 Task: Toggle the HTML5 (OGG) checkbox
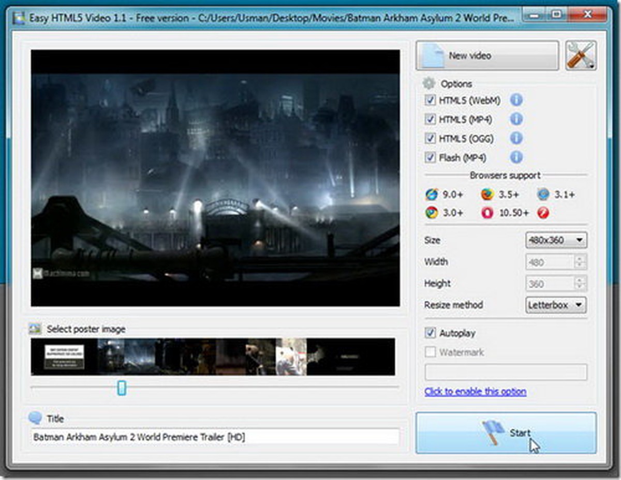point(430,138)
